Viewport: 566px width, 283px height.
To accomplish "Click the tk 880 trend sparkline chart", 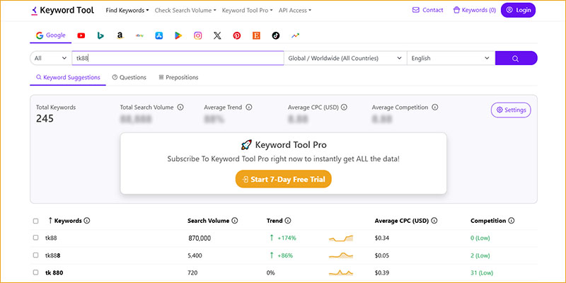I will [x=341, y=272].
